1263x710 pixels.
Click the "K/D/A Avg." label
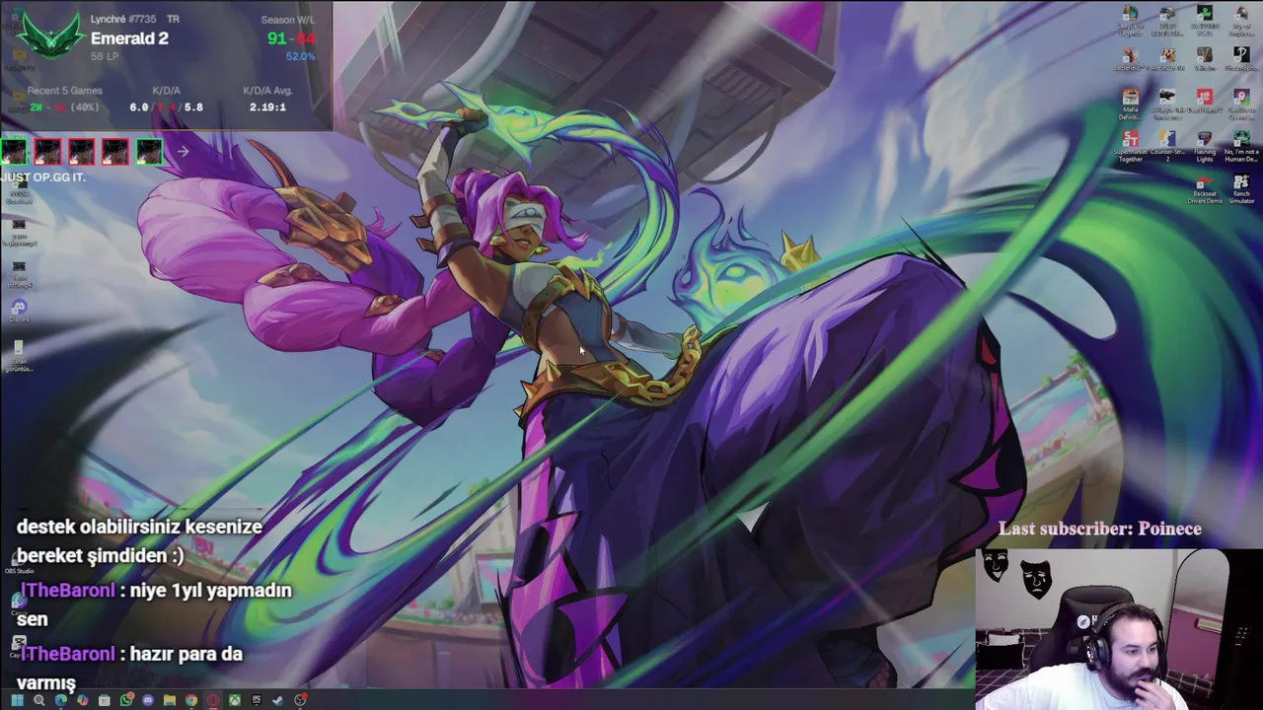(x=268, y=91)
